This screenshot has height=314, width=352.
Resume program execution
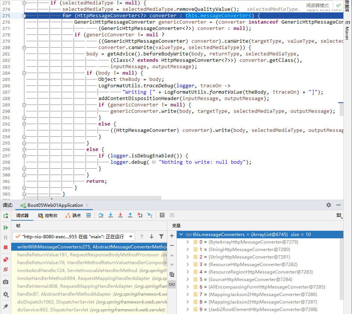coord(6,228)
